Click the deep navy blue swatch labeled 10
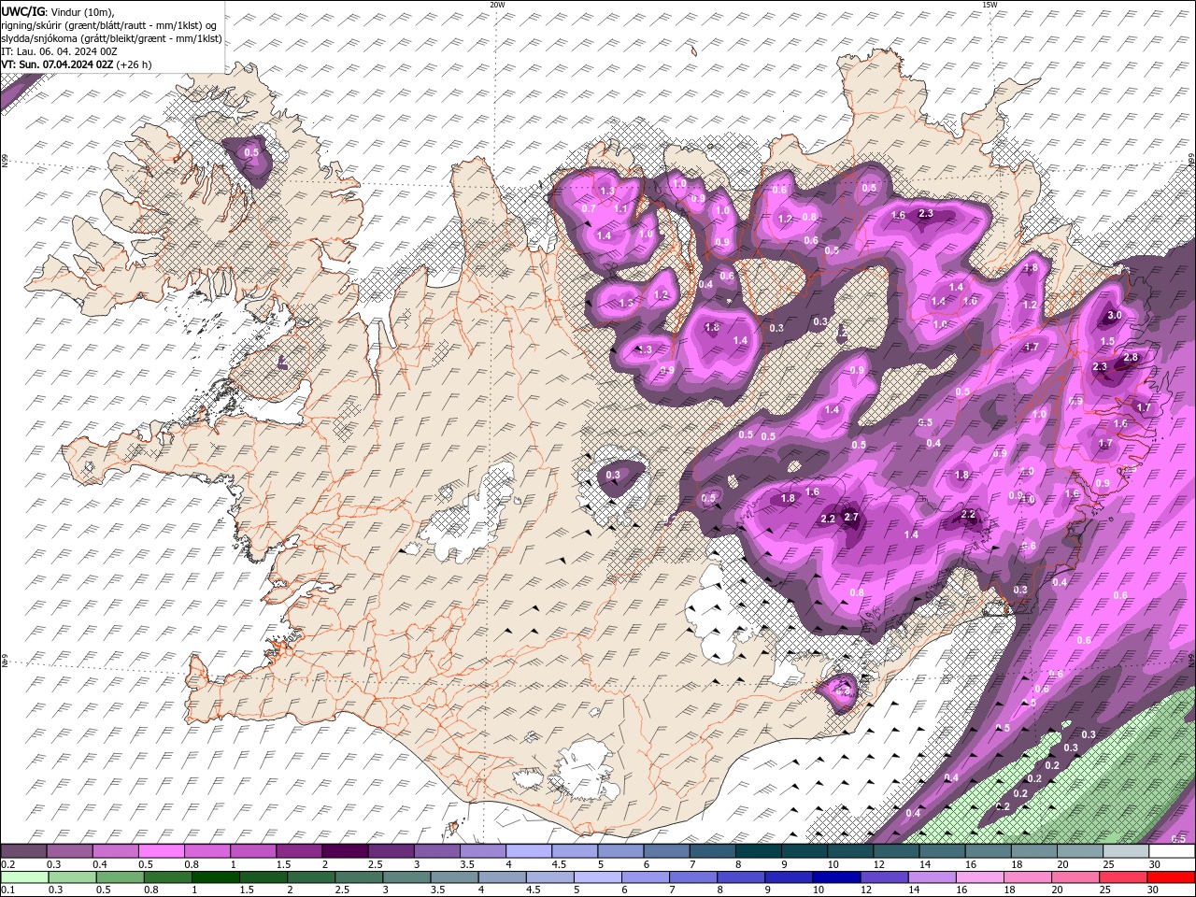This screenshot has height=897, width=1196. pos(835,876)
